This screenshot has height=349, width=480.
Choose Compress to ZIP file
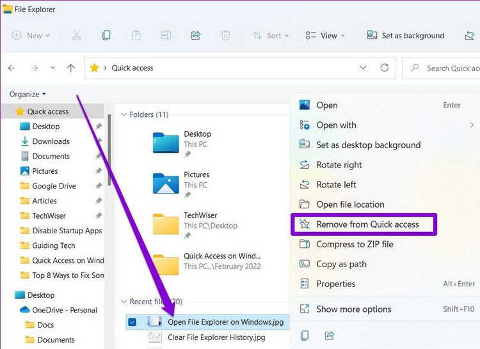click(x=385, y=244)
